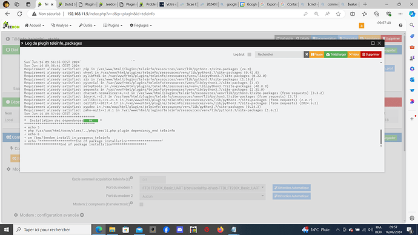Toggle the browser split screen icon
The width and height of the screenshot is (418, 235).
pos(353,14)
